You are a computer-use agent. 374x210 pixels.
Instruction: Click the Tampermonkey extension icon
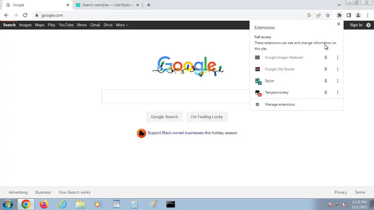(258, 93)
